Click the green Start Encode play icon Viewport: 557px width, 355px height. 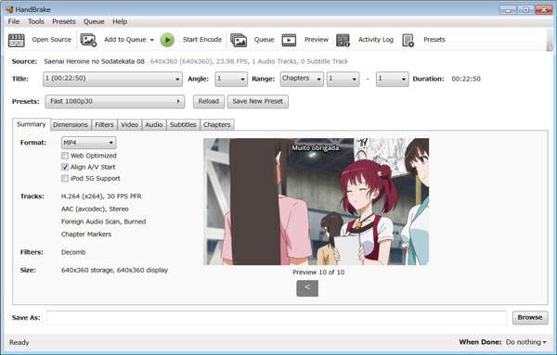tap(167, 40)
